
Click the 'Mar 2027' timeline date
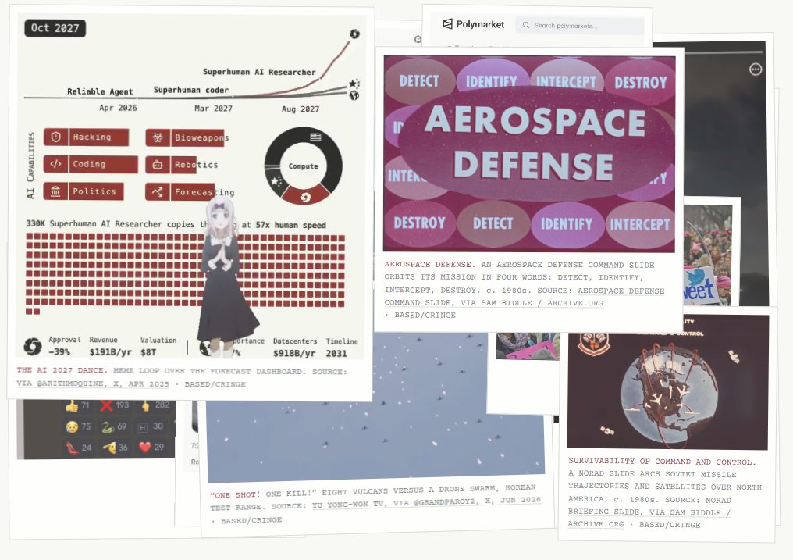coord(213,109)
